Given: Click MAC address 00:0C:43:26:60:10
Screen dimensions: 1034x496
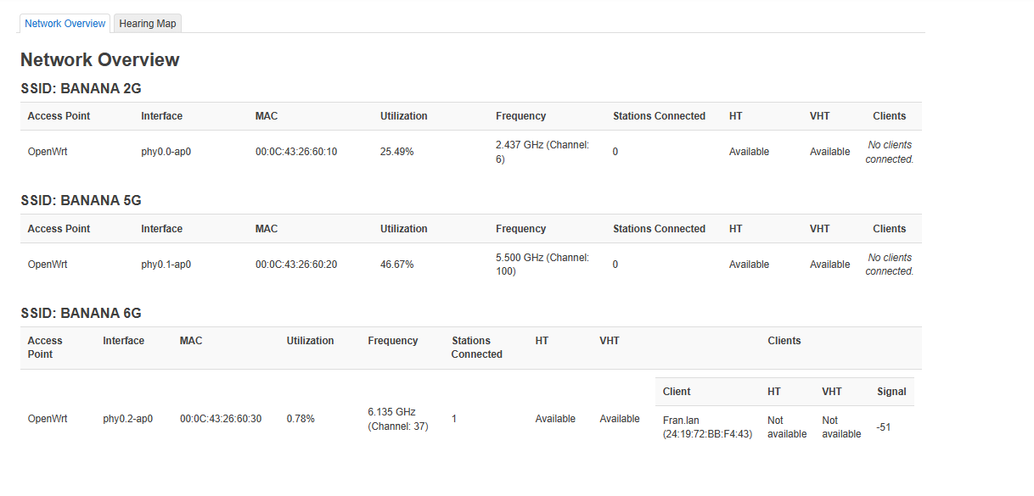Looking at the screenshot, I should tap(296, 152).
